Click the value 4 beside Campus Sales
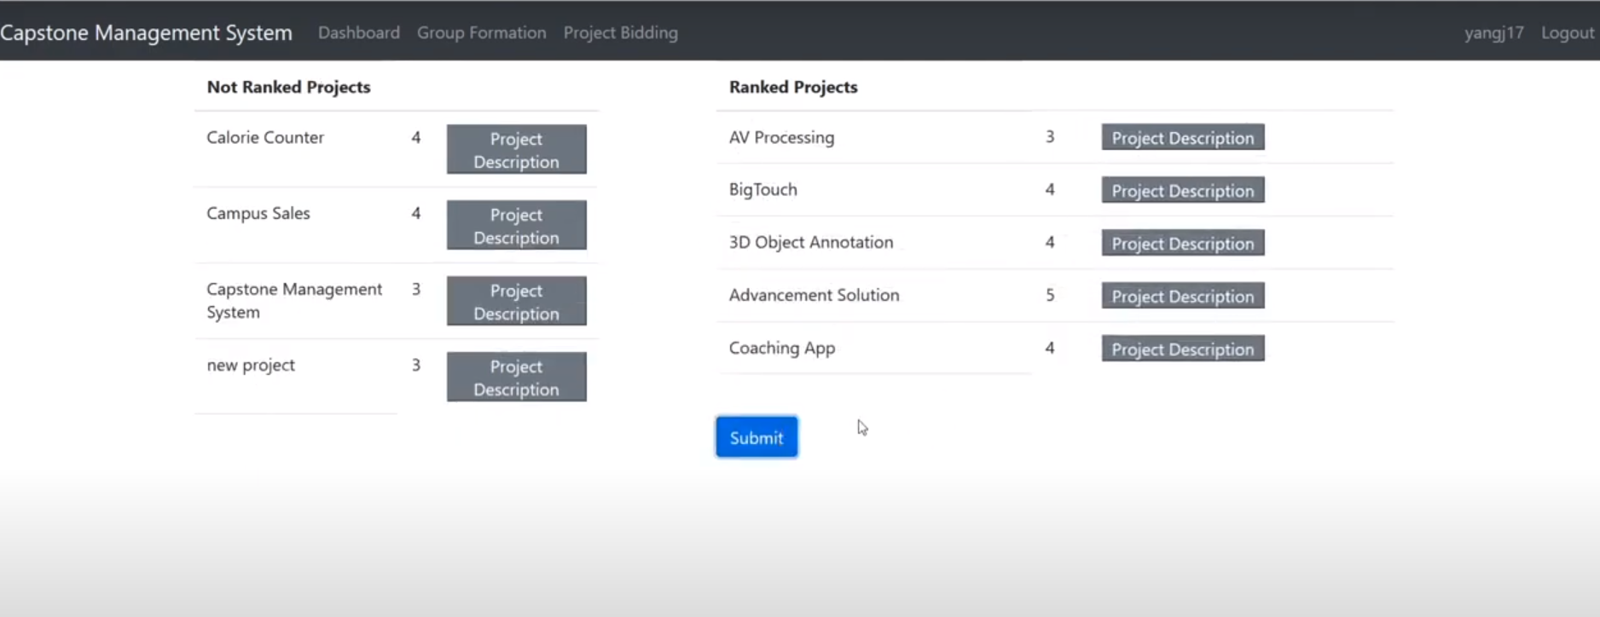This screenshot has width=1600, height=617. tap(416, 213)
